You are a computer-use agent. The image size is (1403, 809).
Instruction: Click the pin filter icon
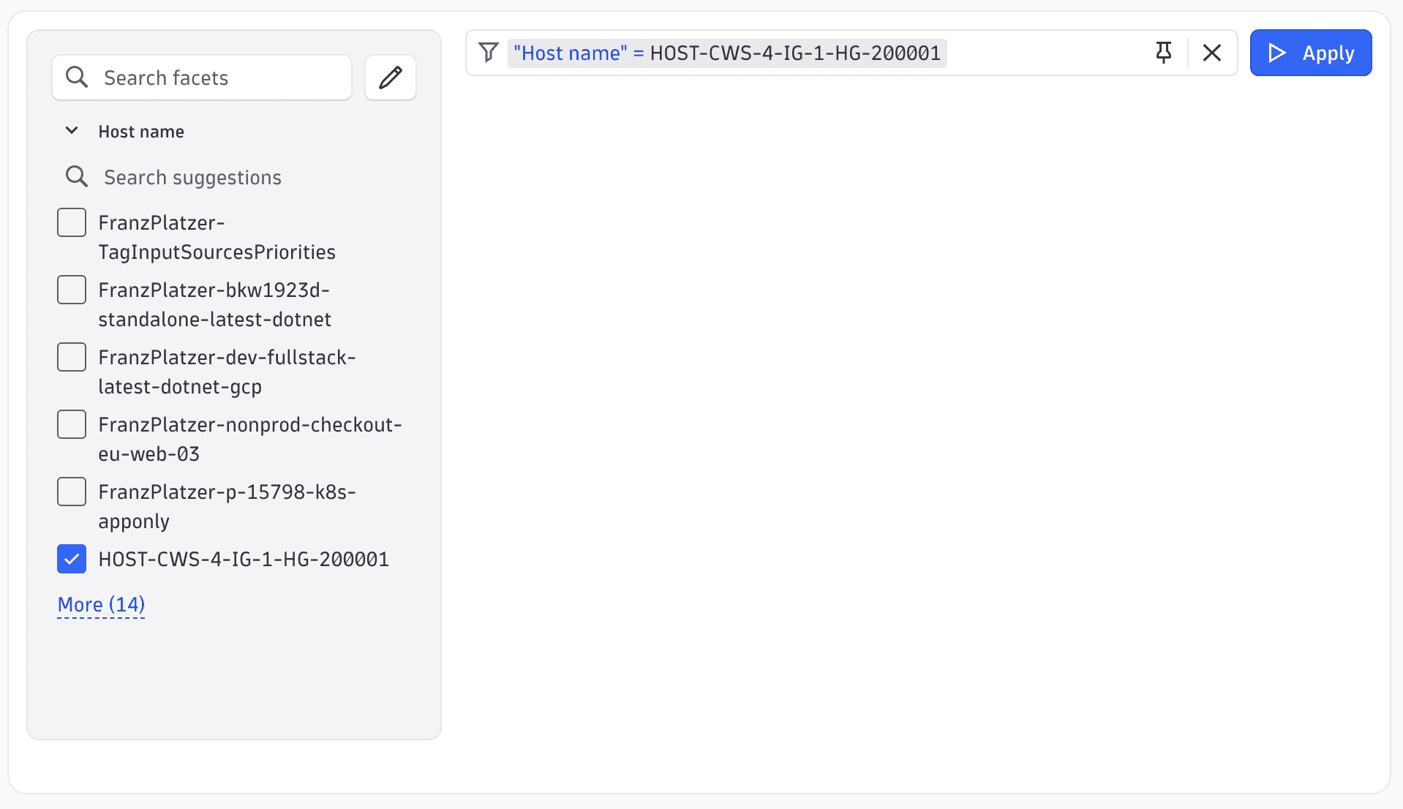click(1163, 53)
